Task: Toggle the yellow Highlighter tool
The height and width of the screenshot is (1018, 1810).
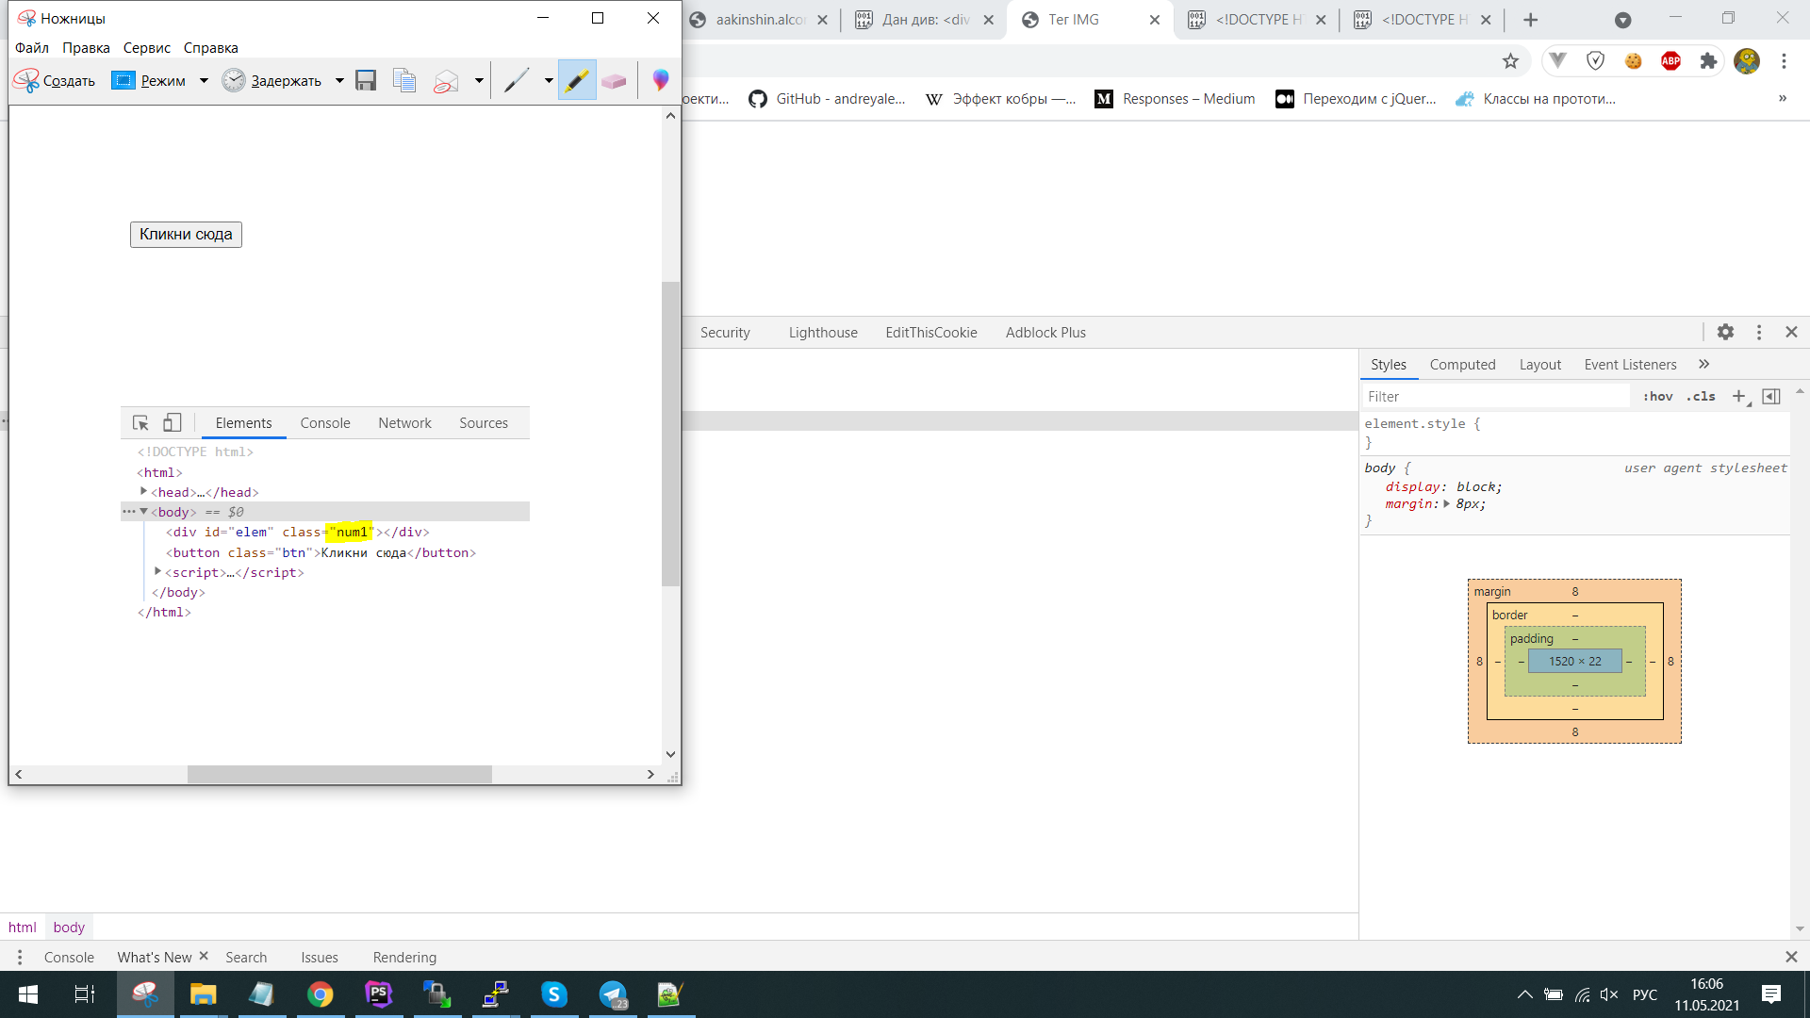Action: [x=577, y=81]
